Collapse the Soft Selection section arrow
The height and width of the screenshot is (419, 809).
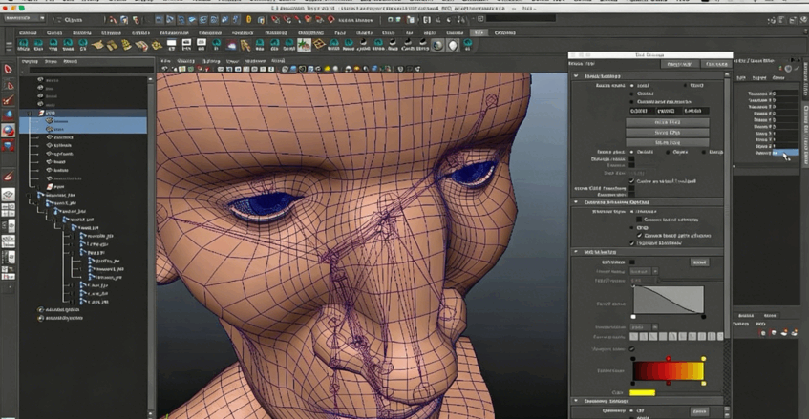pos(575,251)
